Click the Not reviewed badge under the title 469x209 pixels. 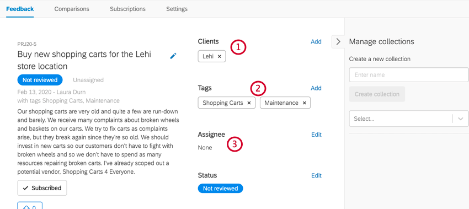[40, 80]
